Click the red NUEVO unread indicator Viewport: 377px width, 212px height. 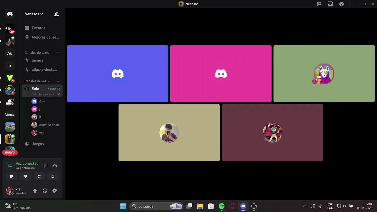(x=10, y=153)
